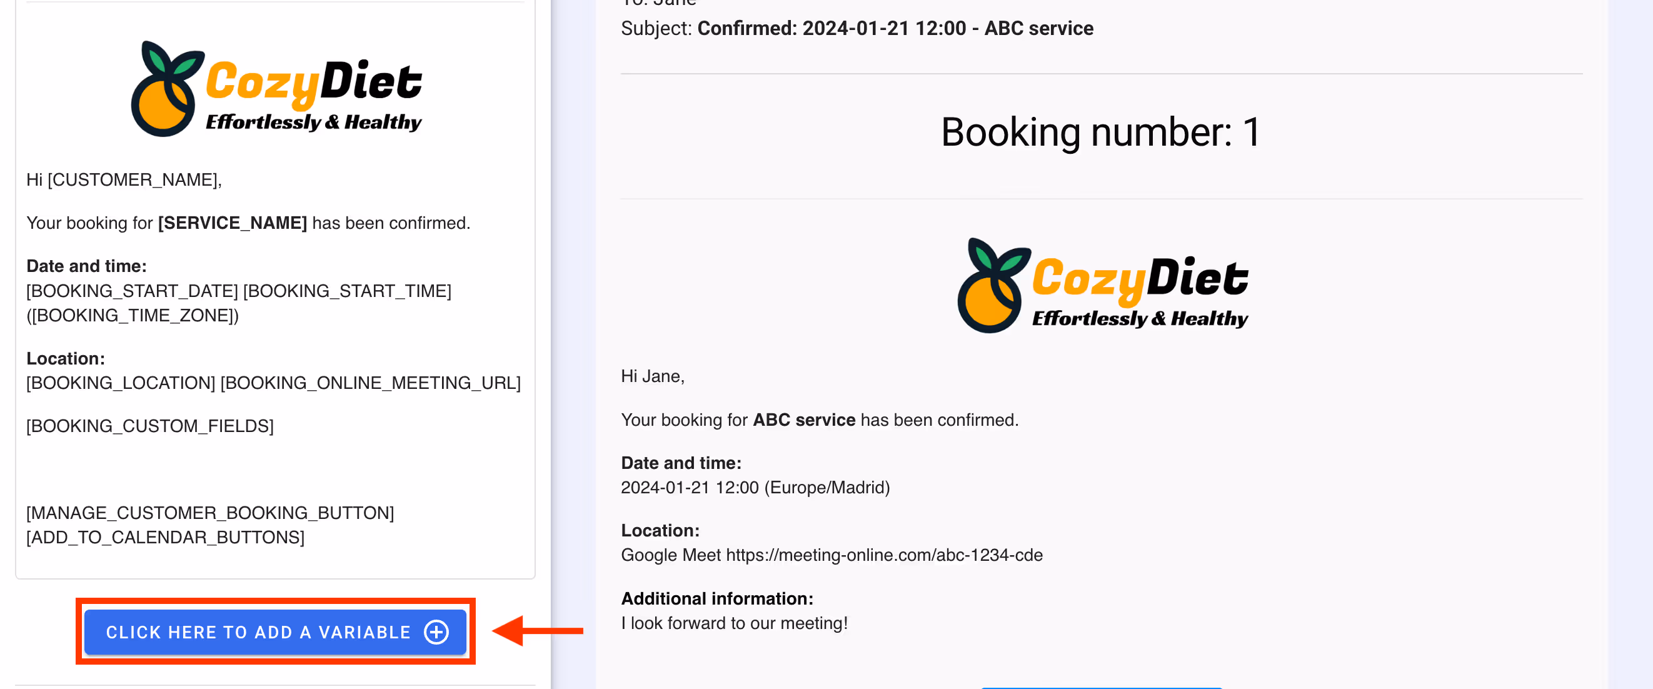Click the [BOOKING_LOCATION] variable
The height and width of the screenshot is (689, 1653).
click(x=121, y=383)
